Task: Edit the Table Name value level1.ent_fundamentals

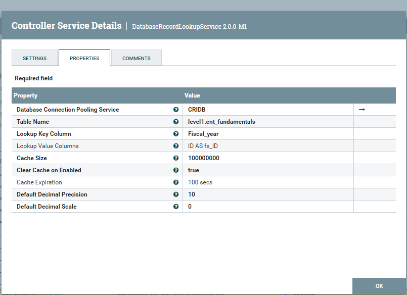Action: pos(268,122)
